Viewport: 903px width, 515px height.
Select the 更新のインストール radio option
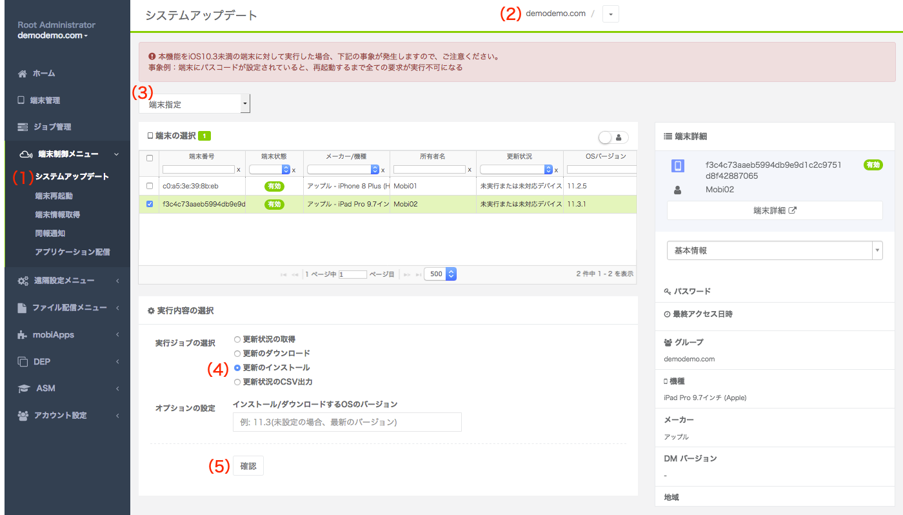(x=237, y=368)
